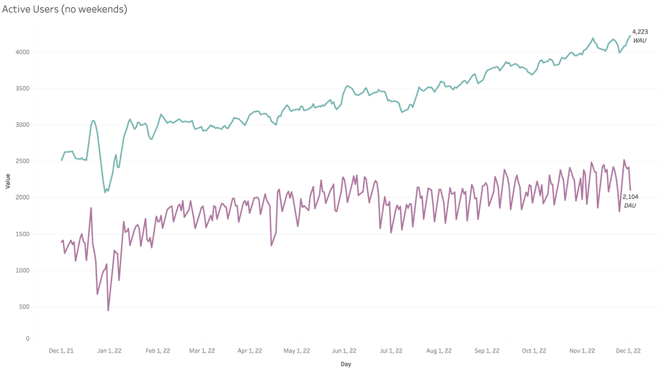Click the 'Jul 1, 22' x-axis tick label
The width and height of the screenshot is (659, 371).
(391, 351)
